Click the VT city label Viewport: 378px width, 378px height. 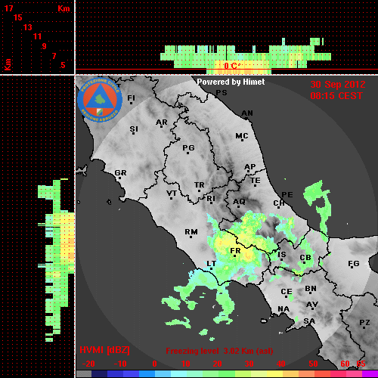click(x=172, y=194)
